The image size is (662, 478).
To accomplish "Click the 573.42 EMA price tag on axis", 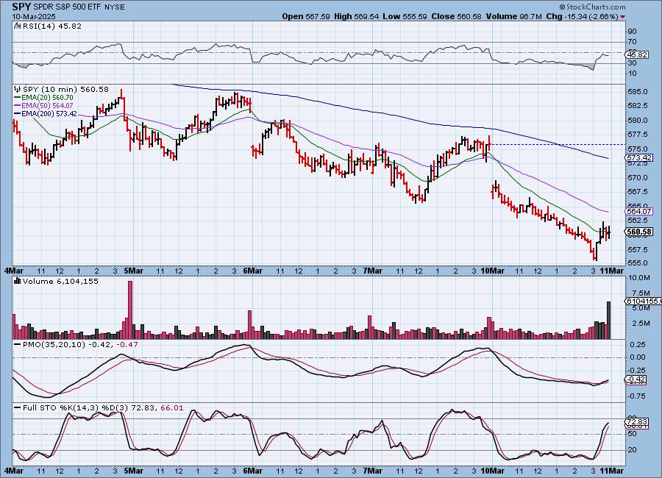I will click(638, 158).
